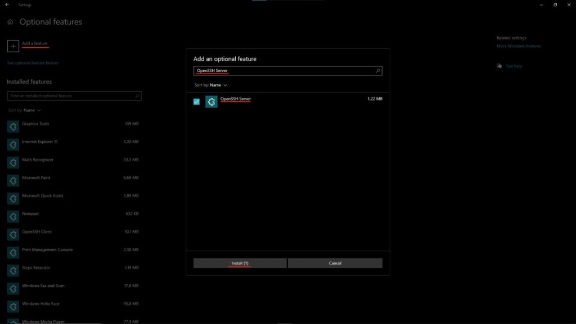Click the magnifier icon in the dialog search box
This screenshot has width=576, height=324.
[x=377, y=70]
